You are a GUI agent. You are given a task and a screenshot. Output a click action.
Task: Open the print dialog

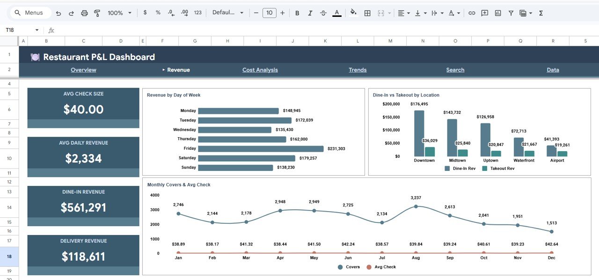tap(84, 13)
